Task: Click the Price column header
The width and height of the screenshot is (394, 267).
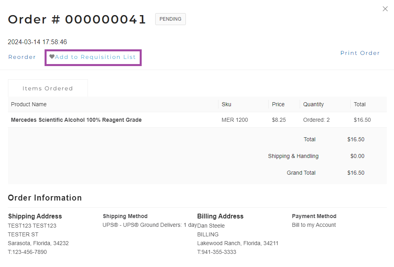Action: click(x=278, y=104)
